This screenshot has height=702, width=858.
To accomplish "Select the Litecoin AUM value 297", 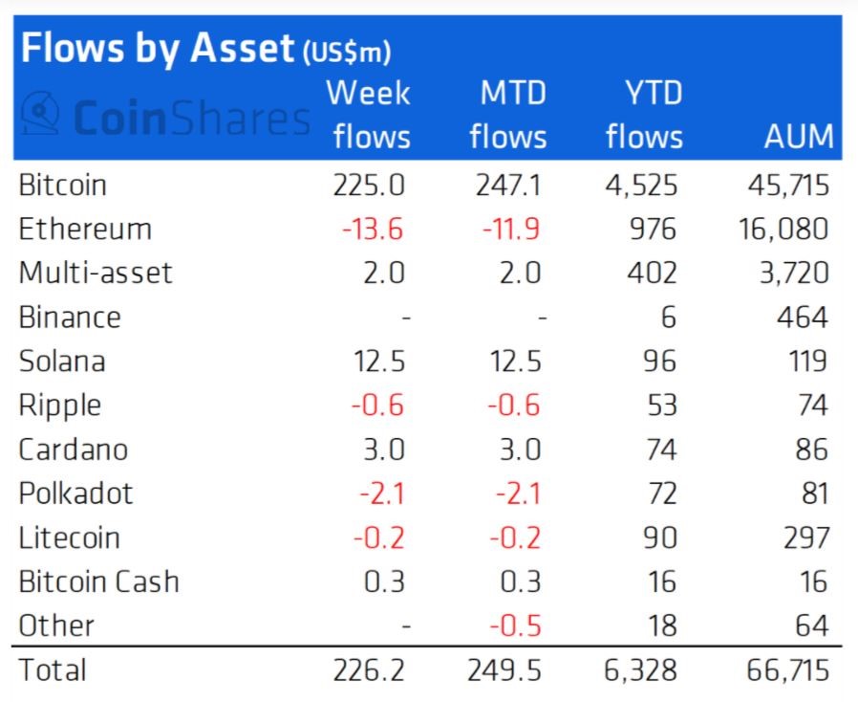I will 806,537.
